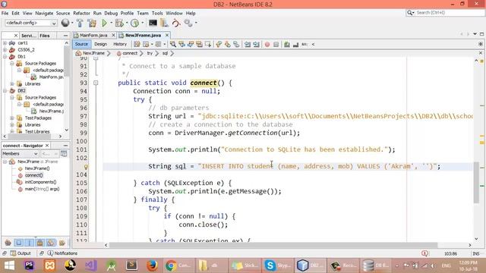Viewport: 486px width, 273px height.
Task: Open the browser globe icon in toolbar
Action: [65, 23]
